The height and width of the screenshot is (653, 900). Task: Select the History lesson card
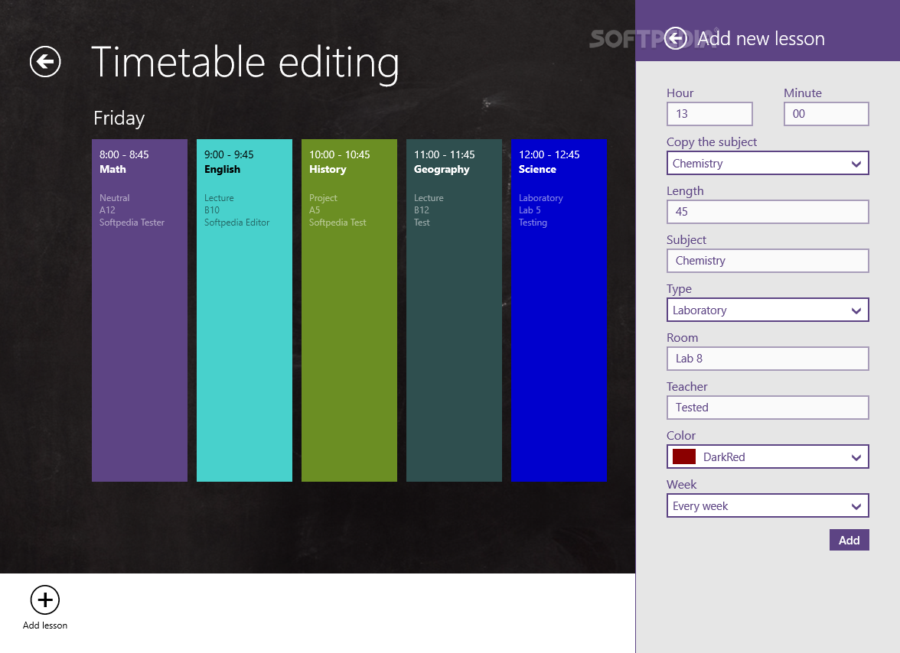349,310
